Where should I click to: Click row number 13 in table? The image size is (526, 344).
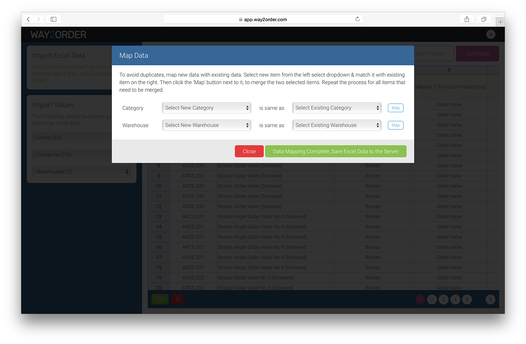point(159,217)
